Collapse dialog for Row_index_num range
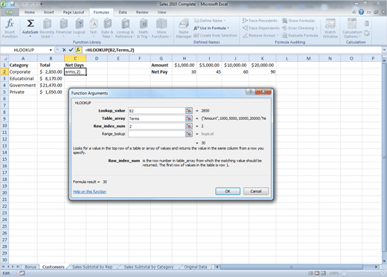 [x=189, y=126]
